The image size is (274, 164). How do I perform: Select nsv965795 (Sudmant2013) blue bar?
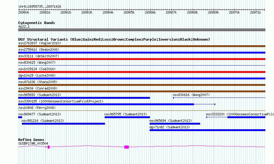(x=127, y=117)
